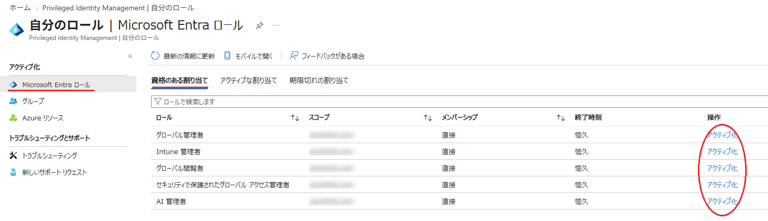The height and width of the screenshot is (221, 768).
Task: Click the Microsoft Entra ロール sidebar icon
Action: 14,85
